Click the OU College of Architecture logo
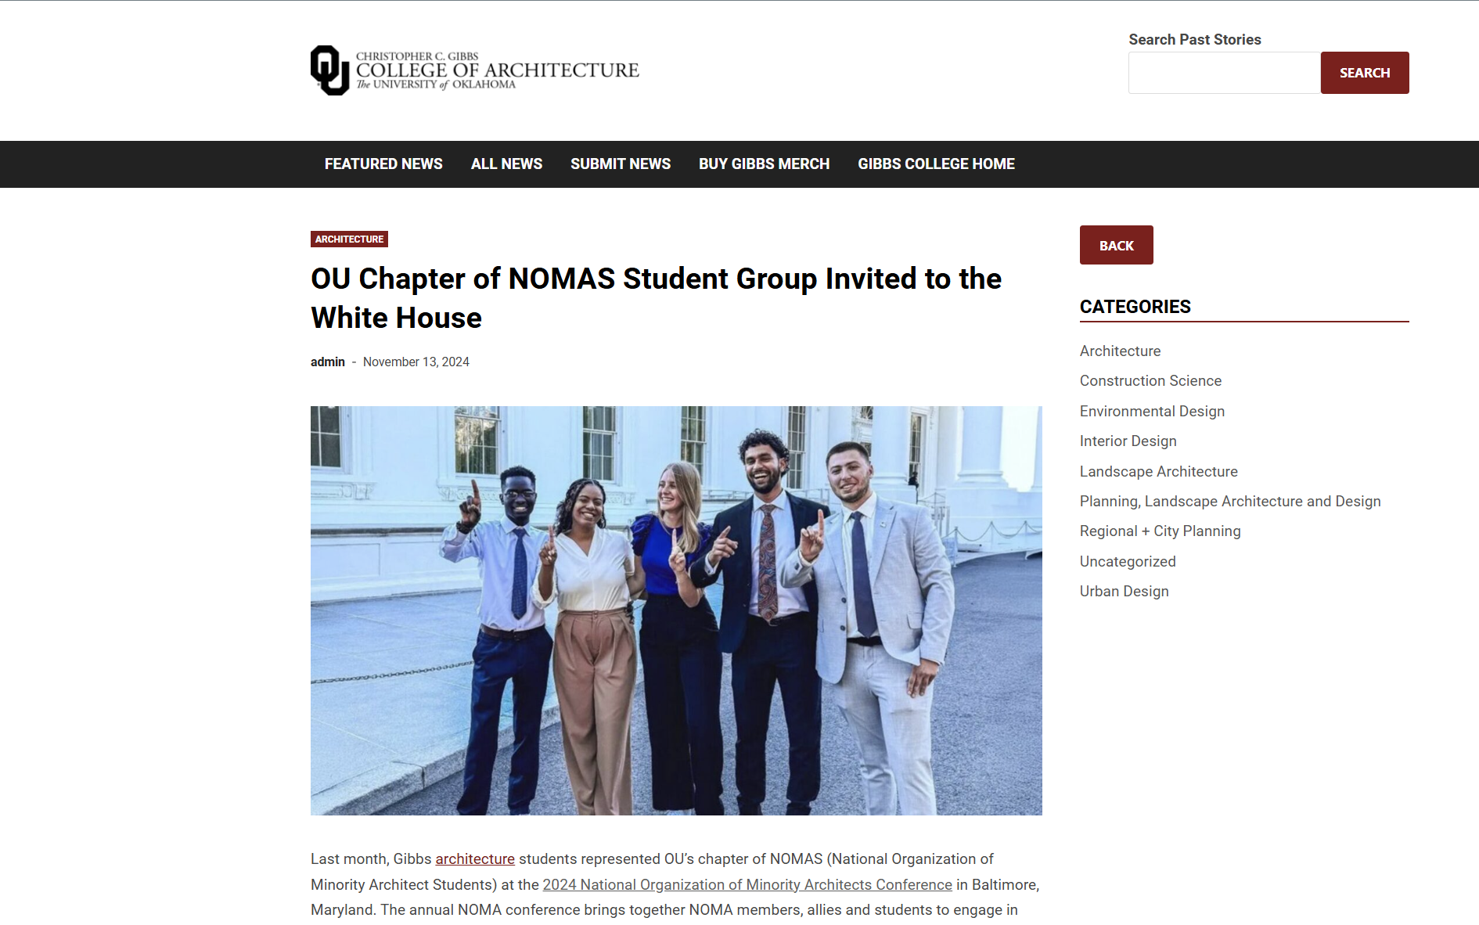Screen dimensions: 1479x925 (475, 70)
